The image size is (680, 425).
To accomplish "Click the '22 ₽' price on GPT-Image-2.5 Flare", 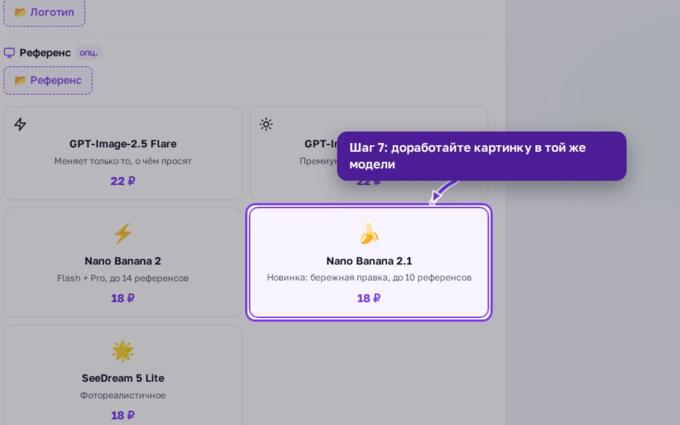I will point(123,181).
